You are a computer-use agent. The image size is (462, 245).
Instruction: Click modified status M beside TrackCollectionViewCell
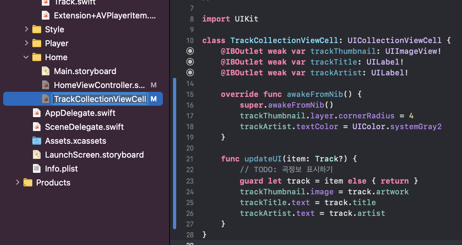pyautogui.click(x=154, y=99)
